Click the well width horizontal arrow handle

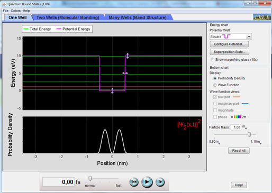125,73
